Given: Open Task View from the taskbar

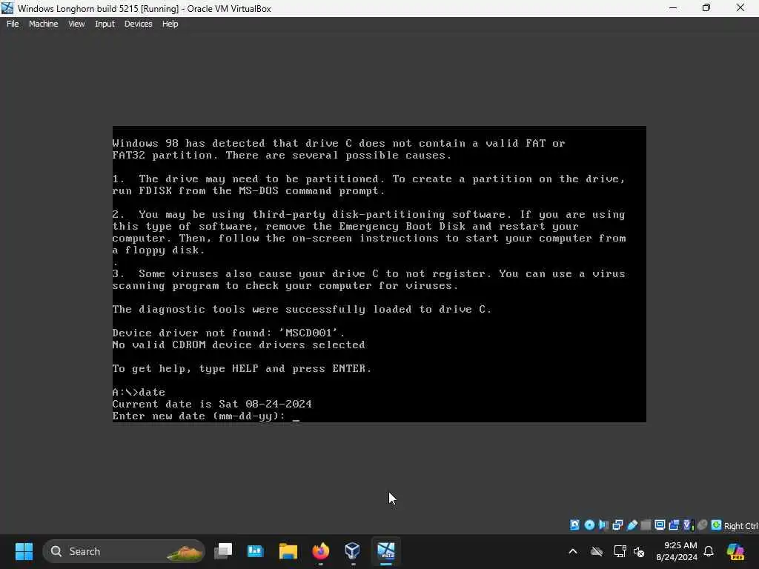Looking at the screenshot, I should (x=223, y=551).
